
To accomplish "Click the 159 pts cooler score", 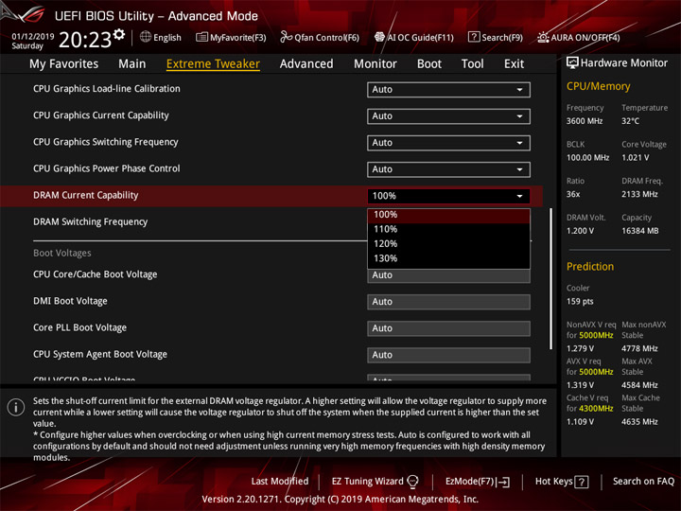I will 580,302.
